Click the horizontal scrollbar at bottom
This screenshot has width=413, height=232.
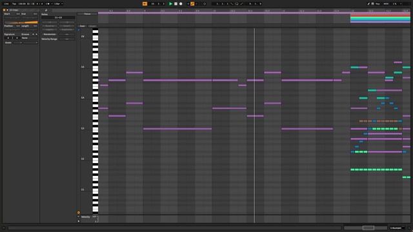175,228
